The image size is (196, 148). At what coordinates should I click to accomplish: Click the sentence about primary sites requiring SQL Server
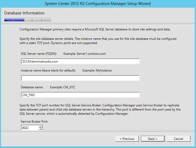95,29
